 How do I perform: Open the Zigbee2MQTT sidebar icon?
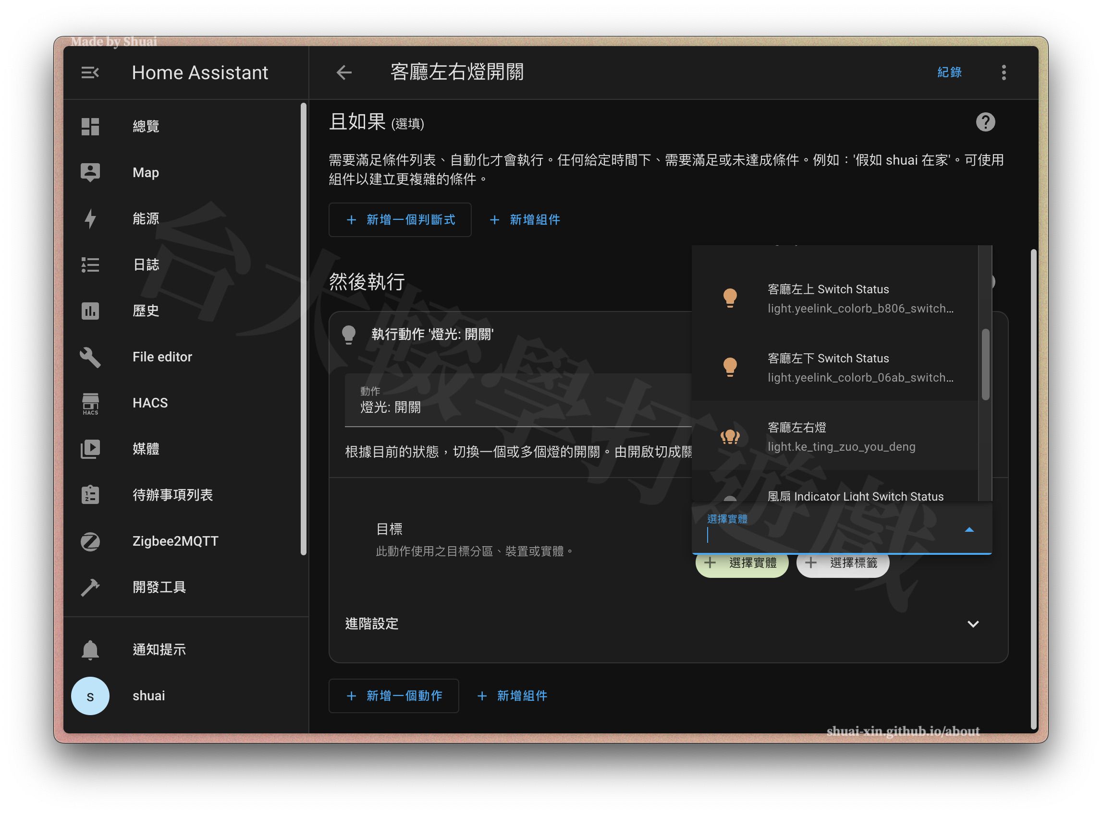[90, 541]
